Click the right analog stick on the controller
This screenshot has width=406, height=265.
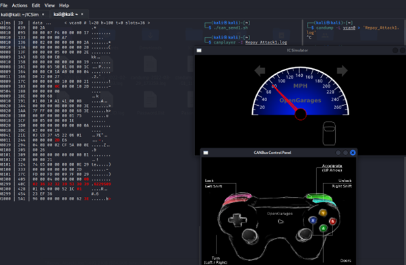(x=305, y=235)
